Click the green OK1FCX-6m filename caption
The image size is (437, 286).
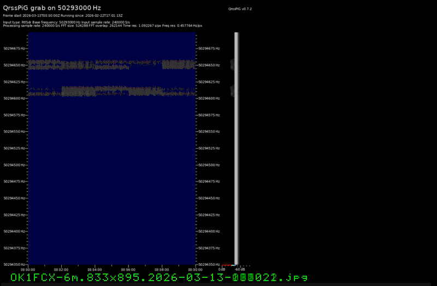[x=159, y=277]
